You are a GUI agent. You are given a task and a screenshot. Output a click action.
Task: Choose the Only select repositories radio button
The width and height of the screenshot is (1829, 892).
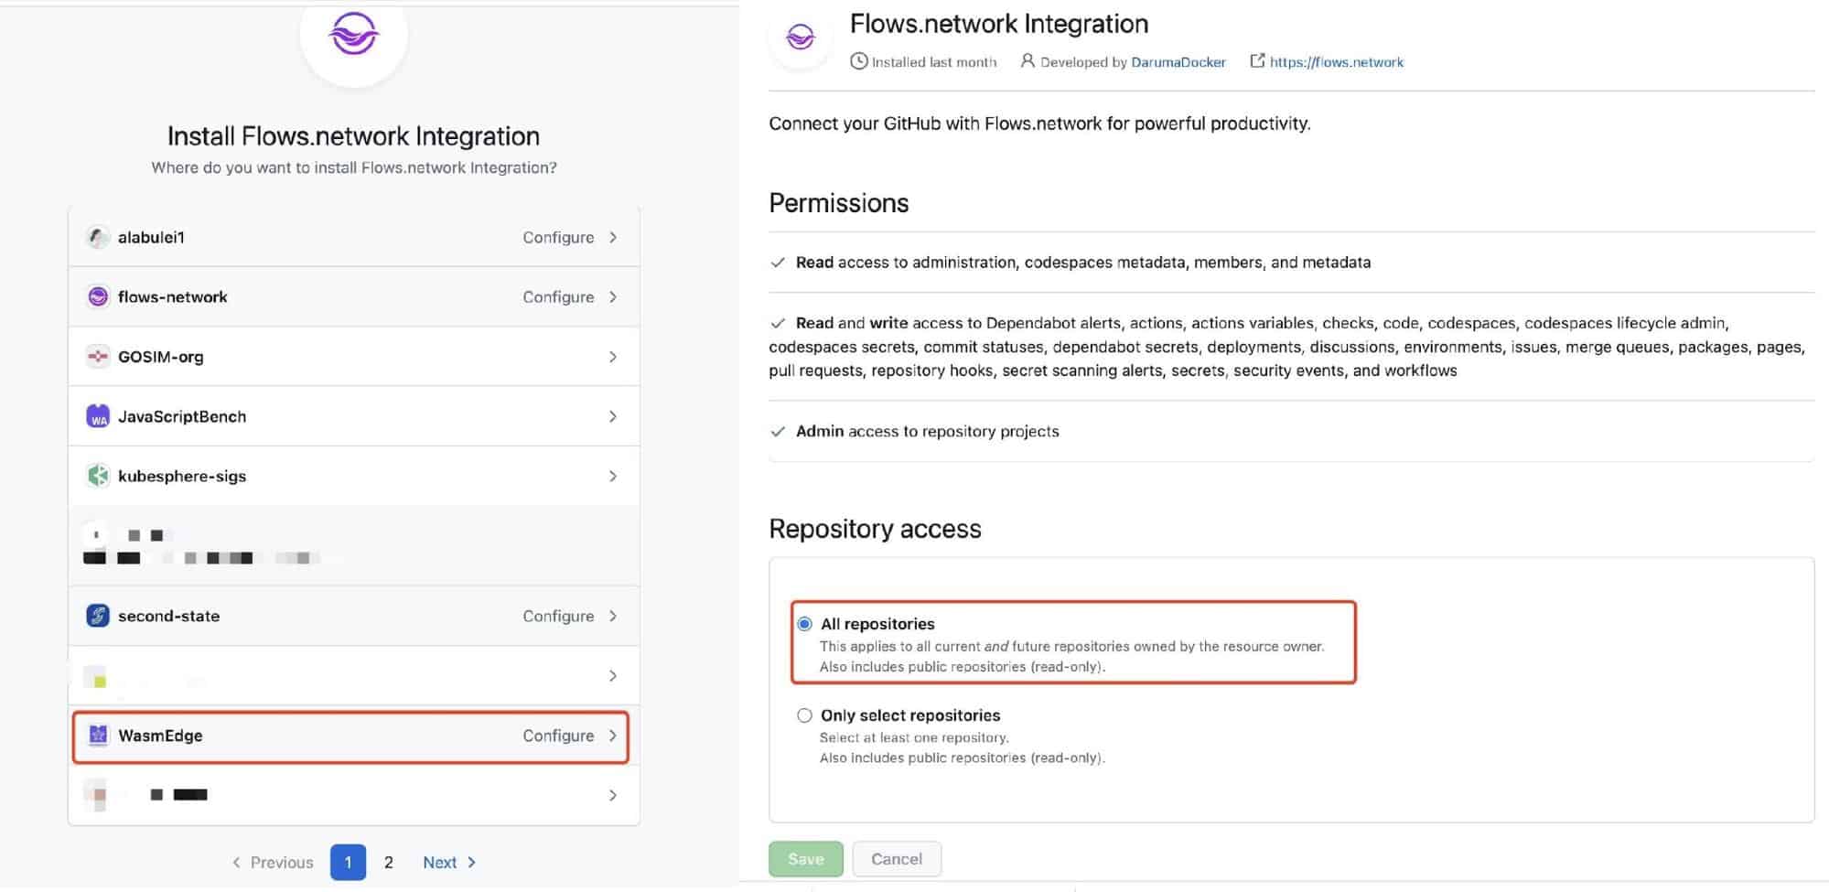(804, 715)
